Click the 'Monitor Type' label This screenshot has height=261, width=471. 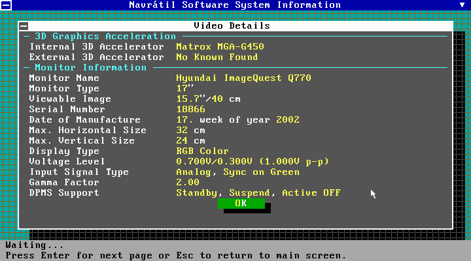[x=64, y=88]
